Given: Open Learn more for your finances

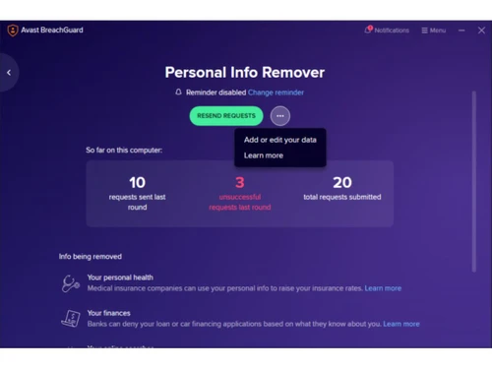Looking at the screenshot, I should tap(401, 324).
